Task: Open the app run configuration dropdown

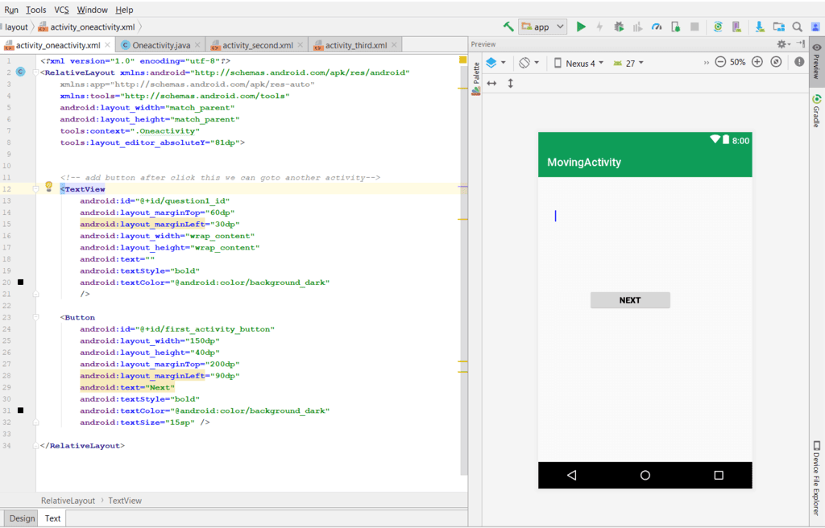Action: pos(542,27)
